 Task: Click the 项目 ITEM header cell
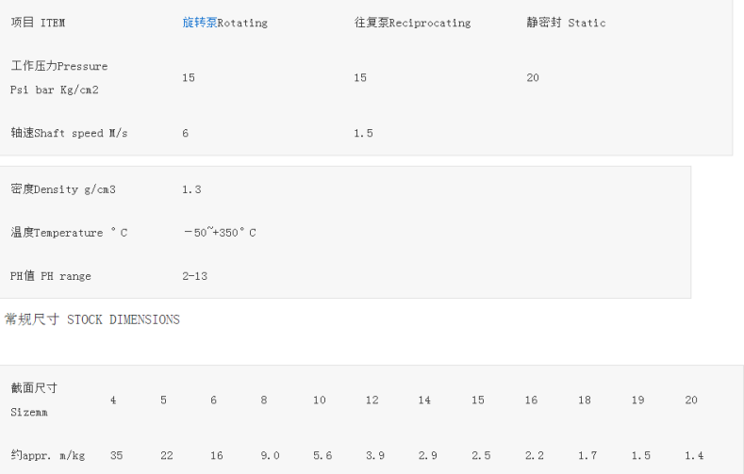click(38, 23)
